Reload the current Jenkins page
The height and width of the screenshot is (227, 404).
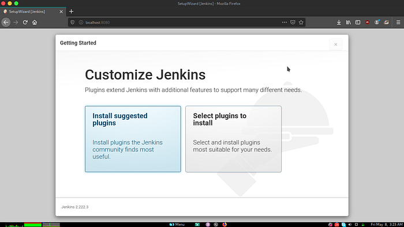point(25,22)
